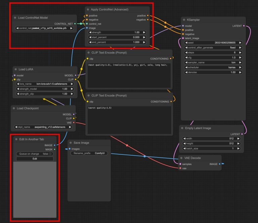The height and width of the screenshot is (223, 258).
Task: Click the KSampler LATENT output socket
Action: point(244,26)
